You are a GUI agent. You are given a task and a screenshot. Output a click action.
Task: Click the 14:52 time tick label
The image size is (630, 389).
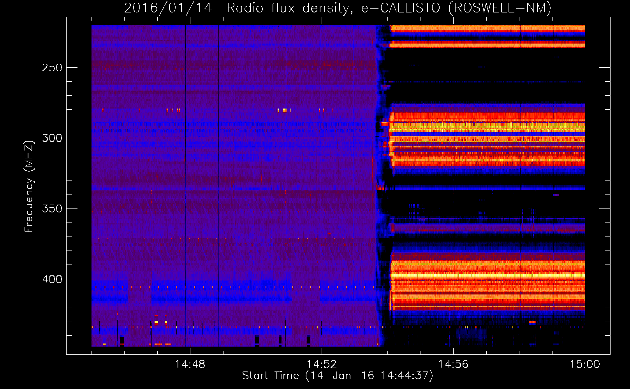pos(322,364)
